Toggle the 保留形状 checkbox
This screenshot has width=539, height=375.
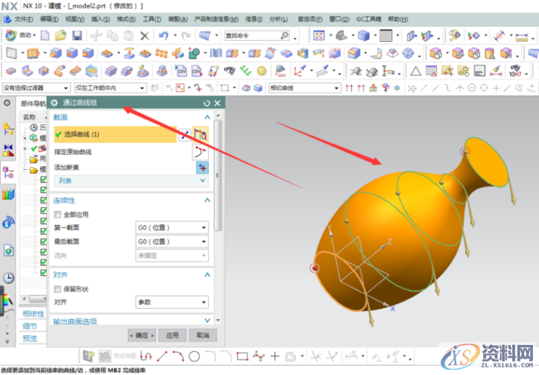click(58, 289)
